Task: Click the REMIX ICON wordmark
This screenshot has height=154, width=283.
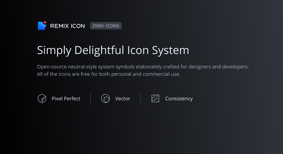Action: (68, 26)
